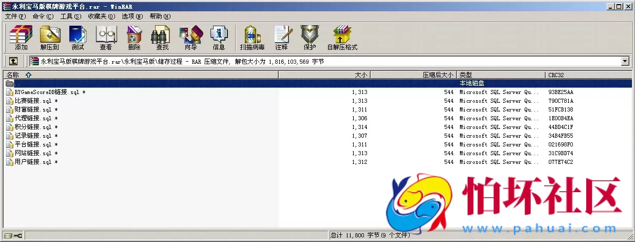635x242 pixels.
Task: Click the 添加 (Add) toolbar icon
Action: 21,38
